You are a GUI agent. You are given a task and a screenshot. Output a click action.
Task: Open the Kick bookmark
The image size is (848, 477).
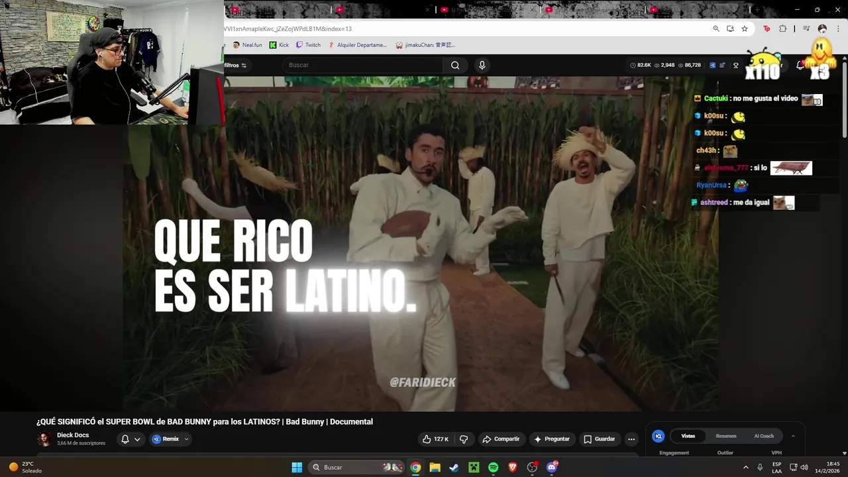pos(279,45)
